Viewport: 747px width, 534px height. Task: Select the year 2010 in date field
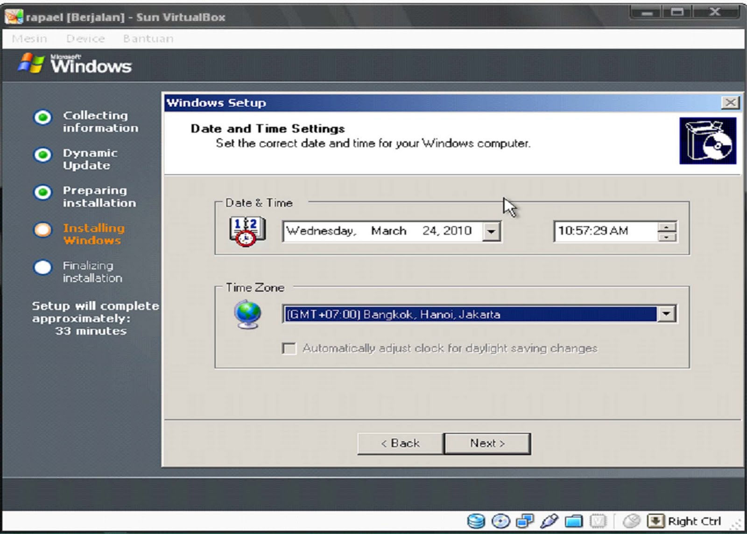(x=458, y=231)
